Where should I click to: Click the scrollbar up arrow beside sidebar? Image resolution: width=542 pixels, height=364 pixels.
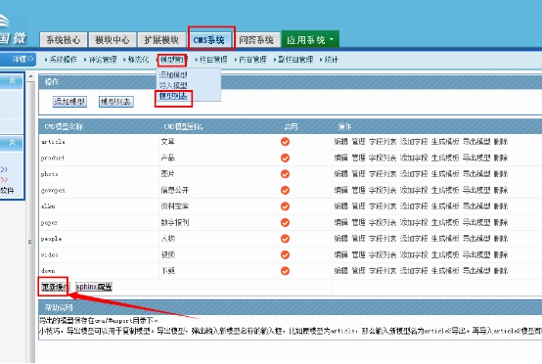(30, 76)
